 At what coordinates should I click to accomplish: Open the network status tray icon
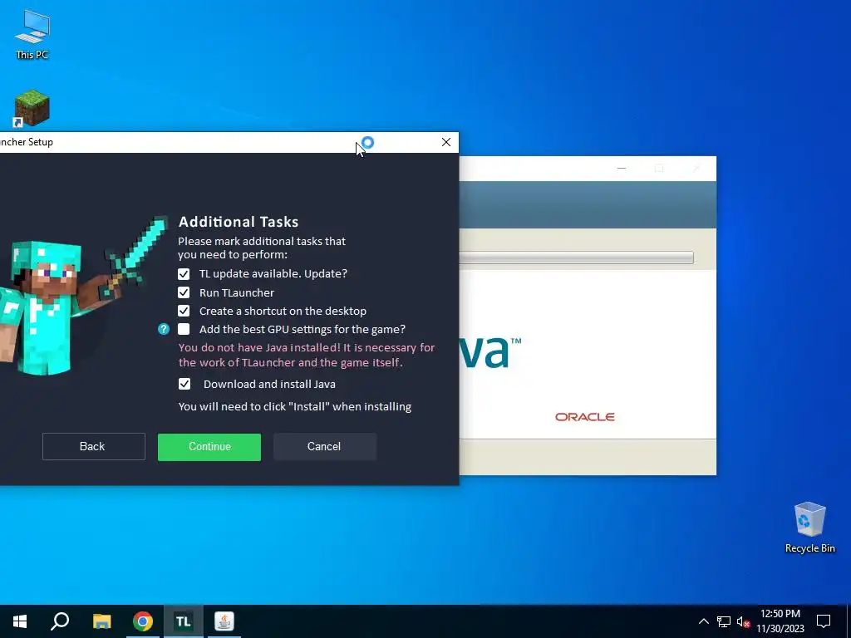pyautogui.click(x=724, y=621)
